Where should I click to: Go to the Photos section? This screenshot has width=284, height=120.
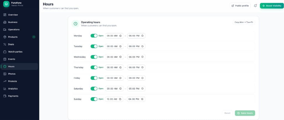pos(19,74)
